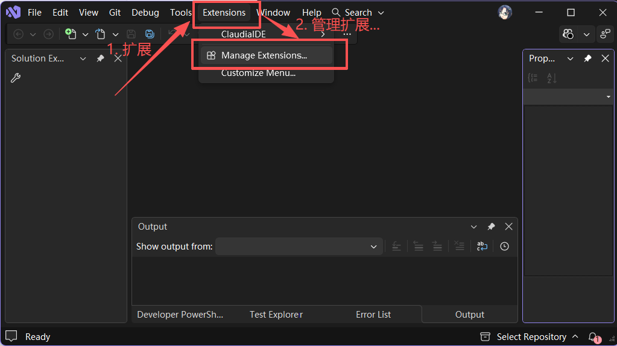Open the View menu
Viewport: 617px width, 346px height.
[x=89, y=13]
